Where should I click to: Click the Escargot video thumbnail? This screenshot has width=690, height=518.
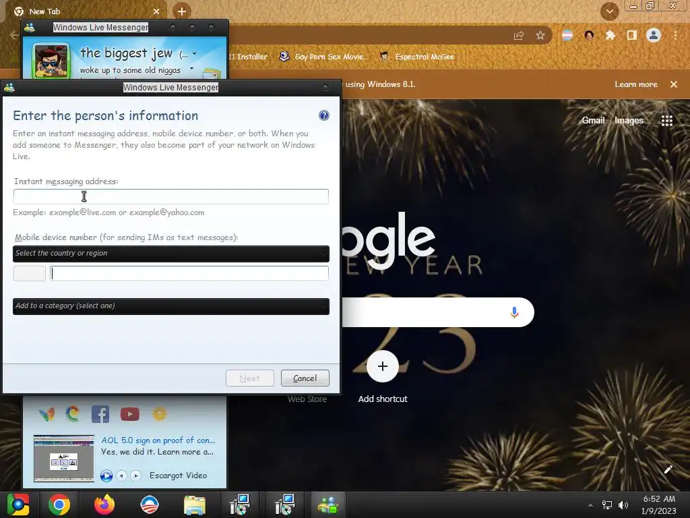click(x=64, y=459)
